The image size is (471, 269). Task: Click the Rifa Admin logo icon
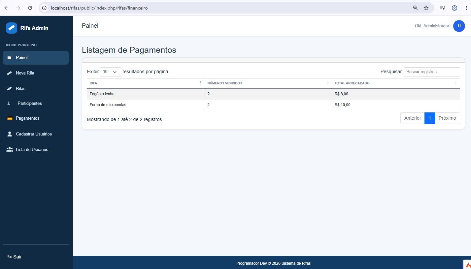click(x=12, y=28)
